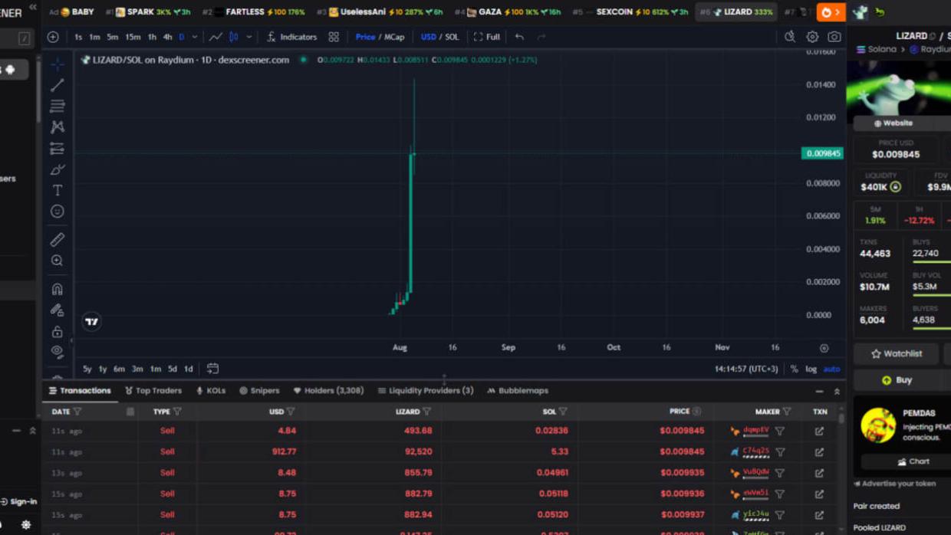The height and width of the screenshot is (535, 951).
Task: Open Bubblemaps tab
Action: pyautogui.click(x=518, y=391)
